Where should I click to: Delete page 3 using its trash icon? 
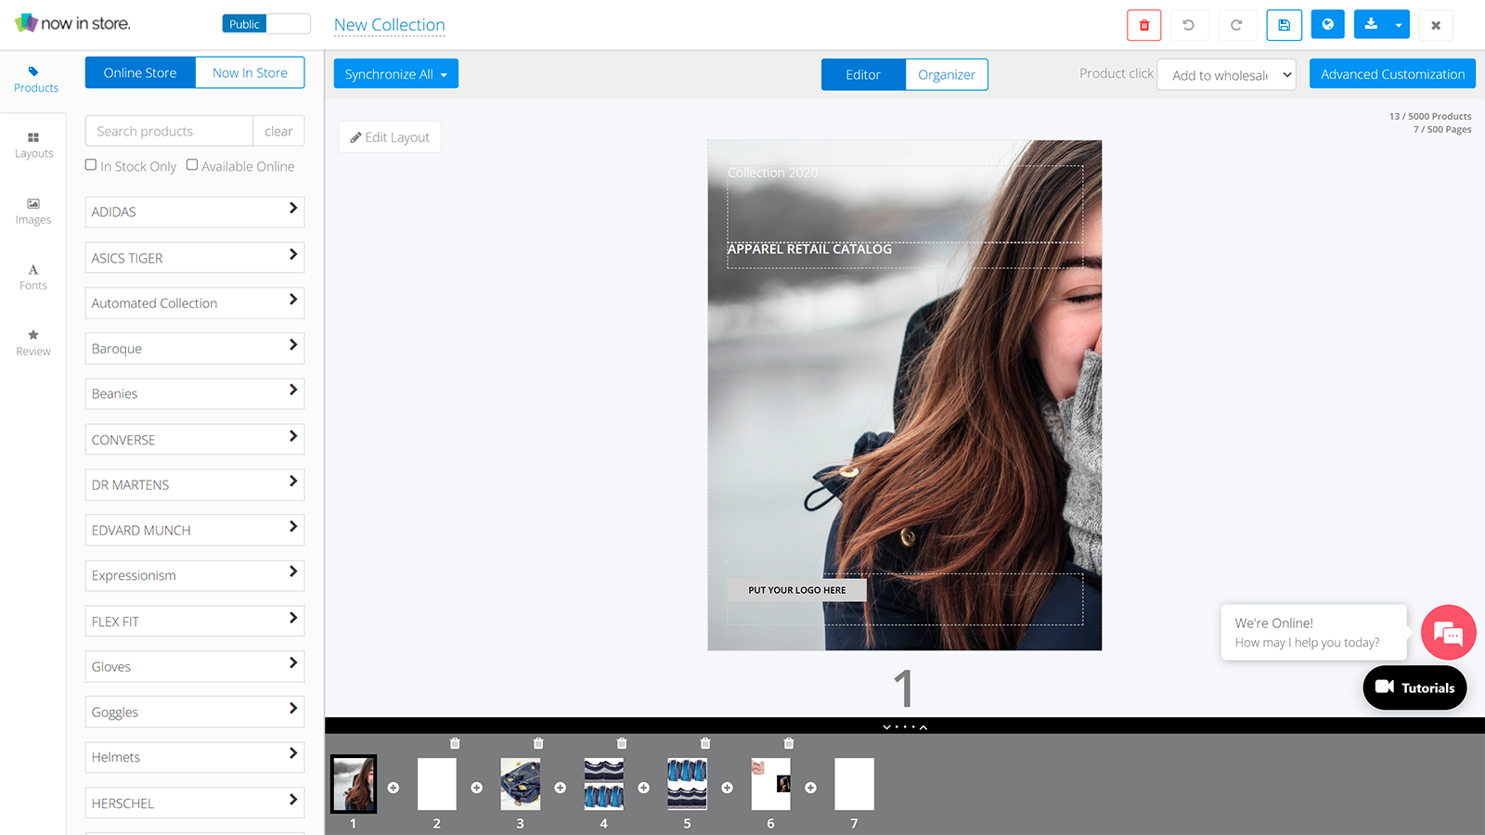(x=538, y=743)
